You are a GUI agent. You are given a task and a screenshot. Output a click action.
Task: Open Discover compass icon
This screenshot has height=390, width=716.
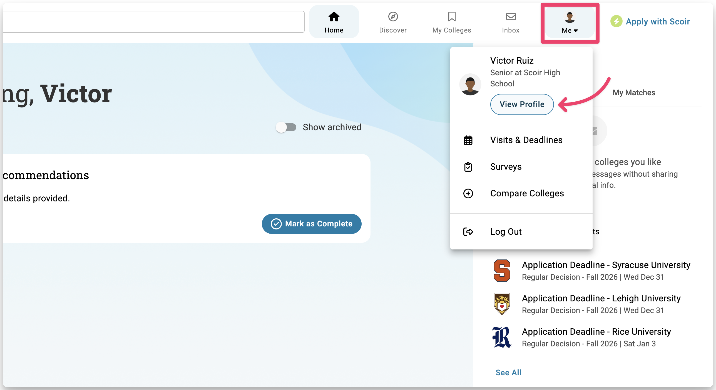pos(393,17)
